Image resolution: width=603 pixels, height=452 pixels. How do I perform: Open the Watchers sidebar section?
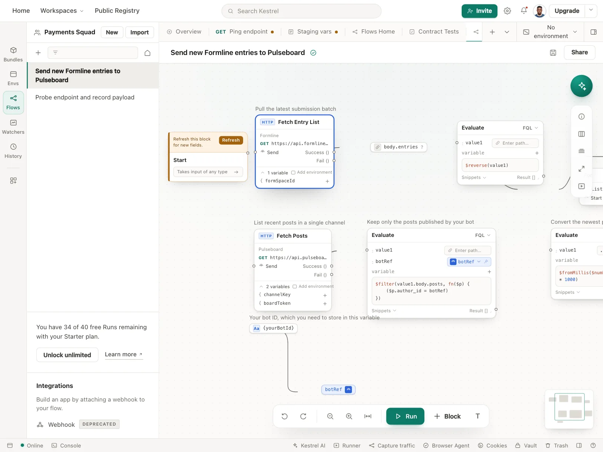(x=13, y=127)
